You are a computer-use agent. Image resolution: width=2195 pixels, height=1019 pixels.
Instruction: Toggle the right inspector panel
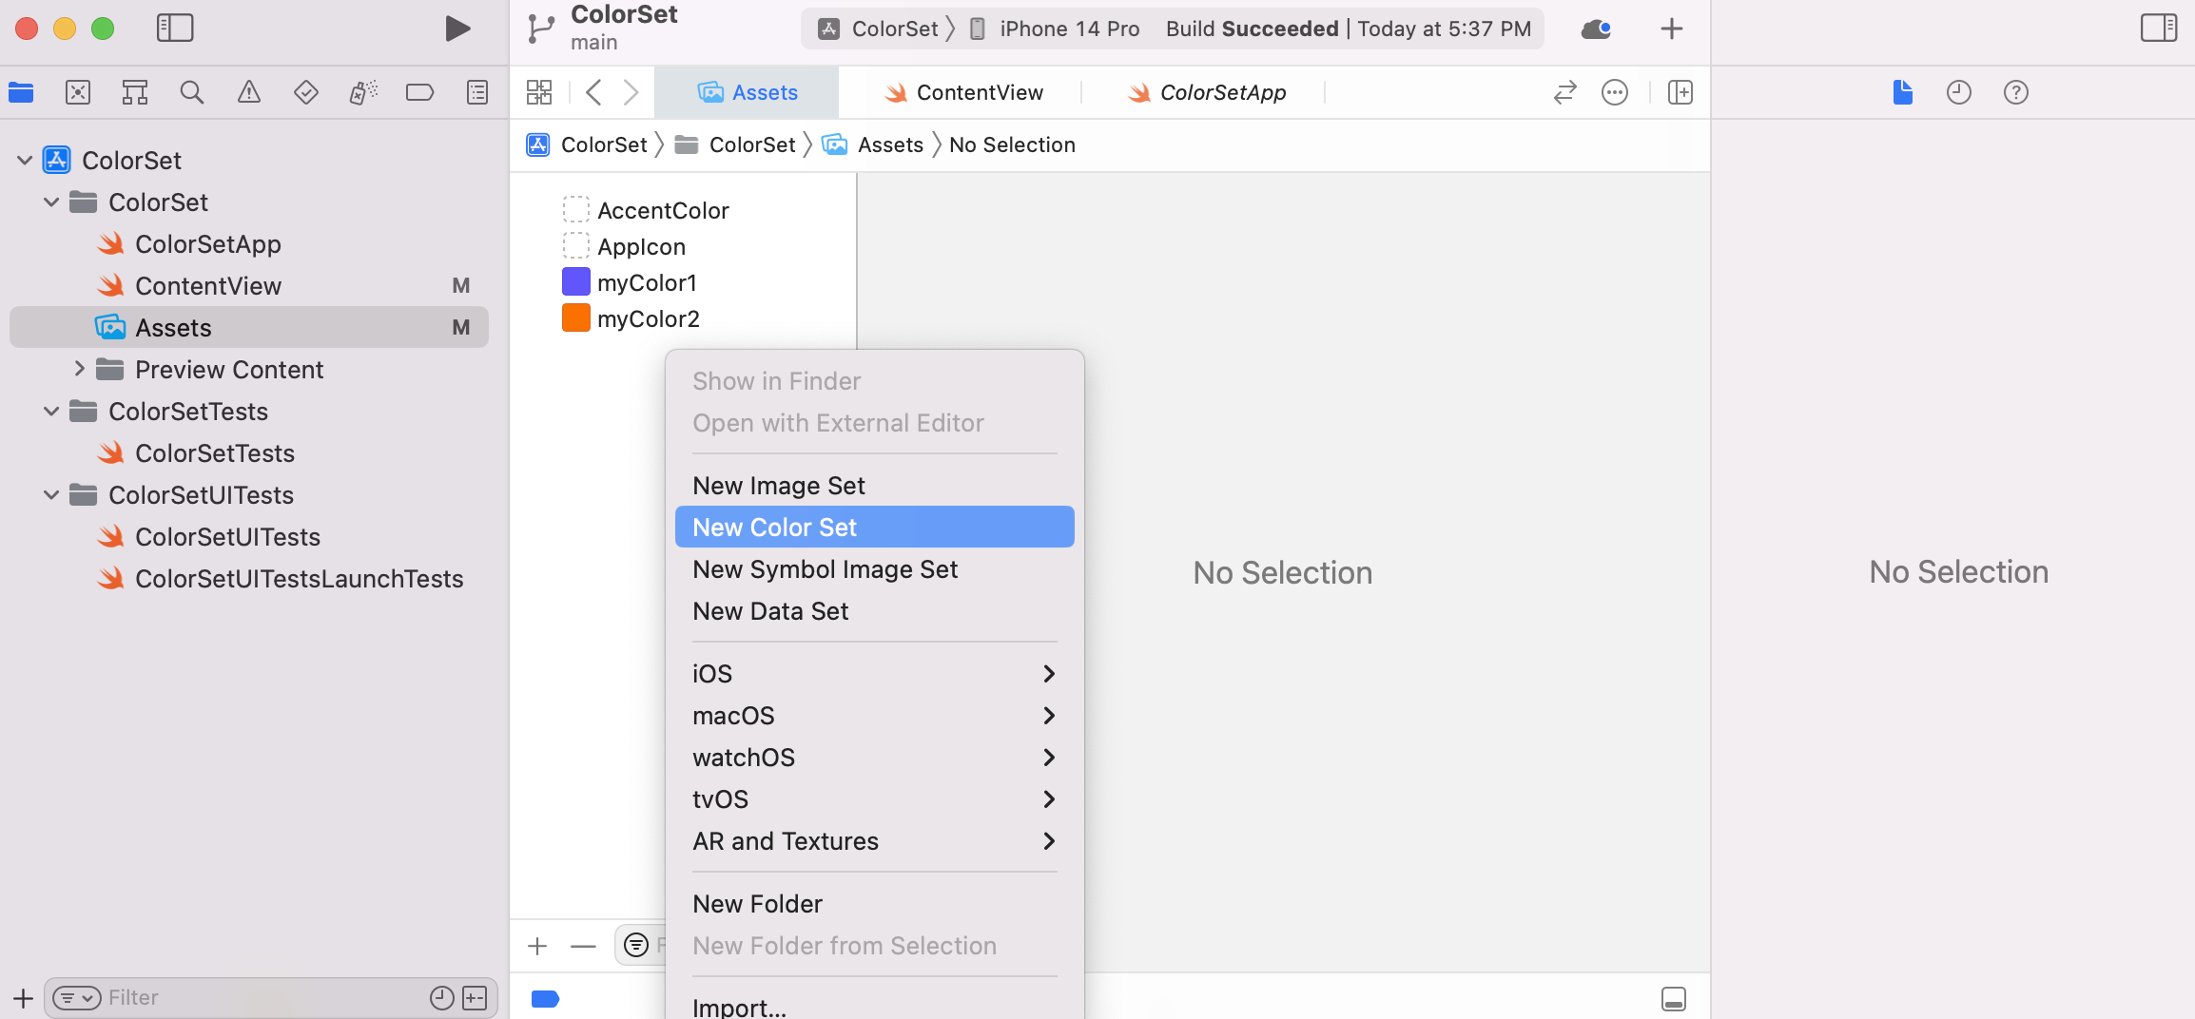2159,28
